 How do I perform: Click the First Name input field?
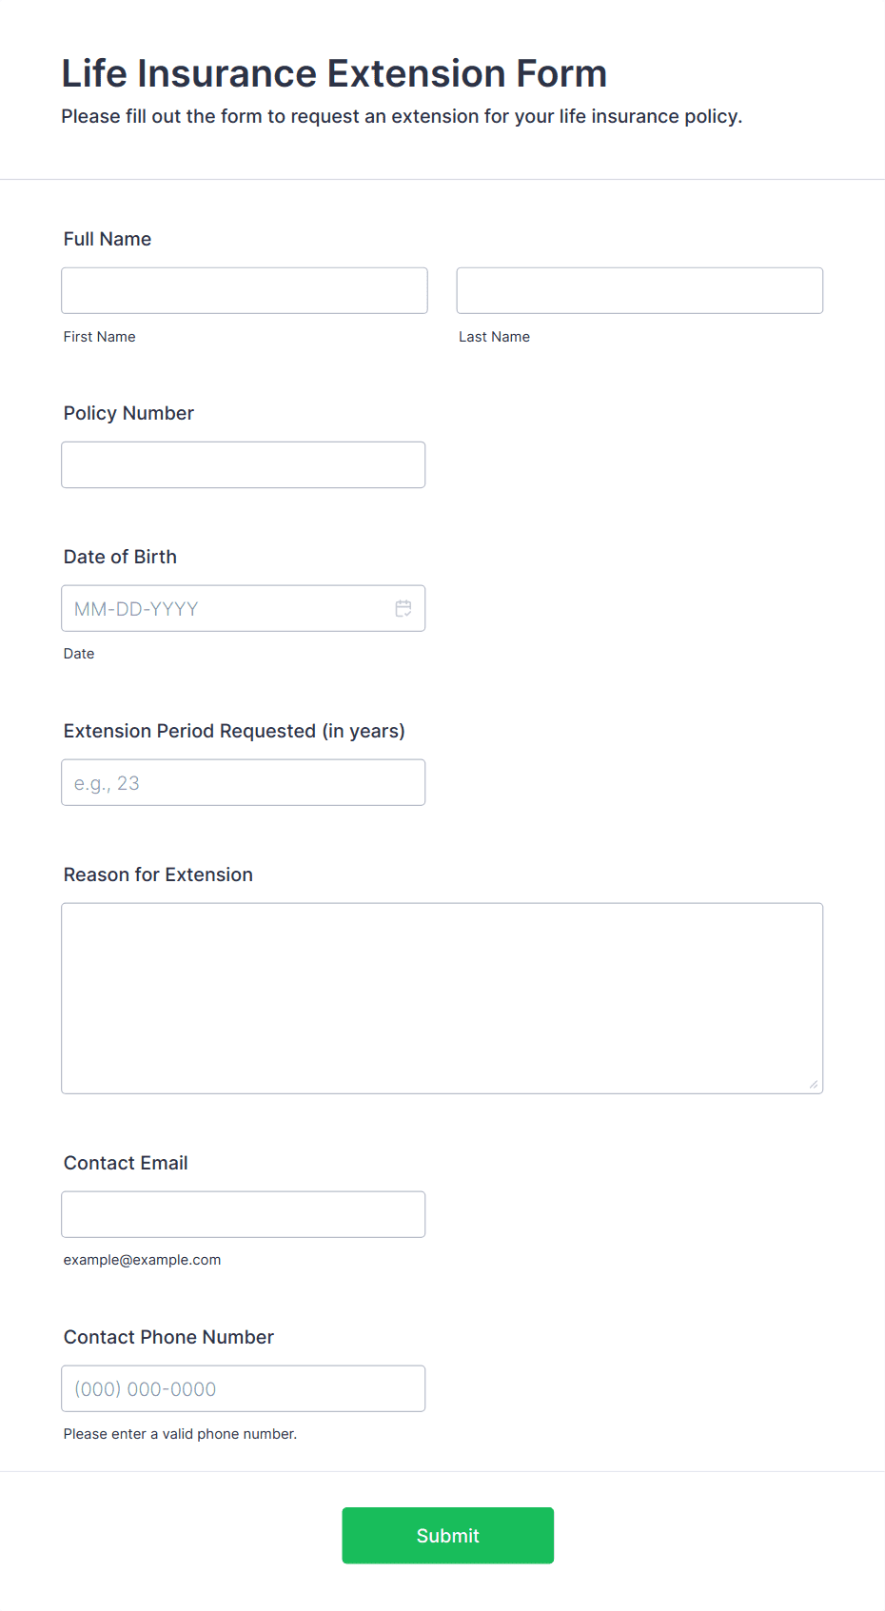click(x=245, y=290)
